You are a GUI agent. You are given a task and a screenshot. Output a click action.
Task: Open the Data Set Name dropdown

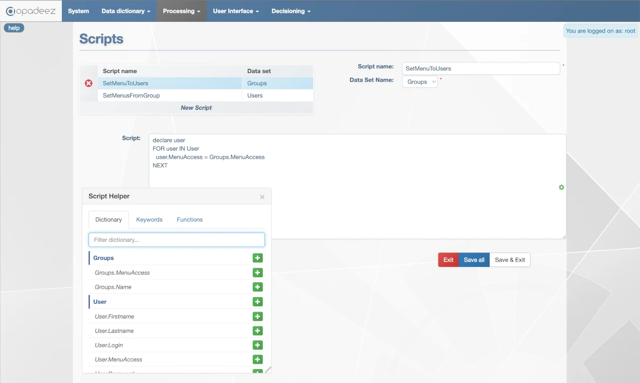(420, 82)
